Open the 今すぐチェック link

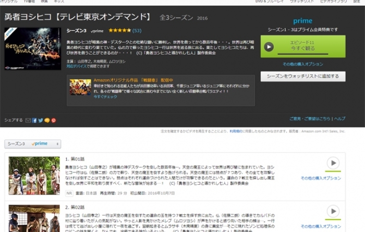click(105, 97)
